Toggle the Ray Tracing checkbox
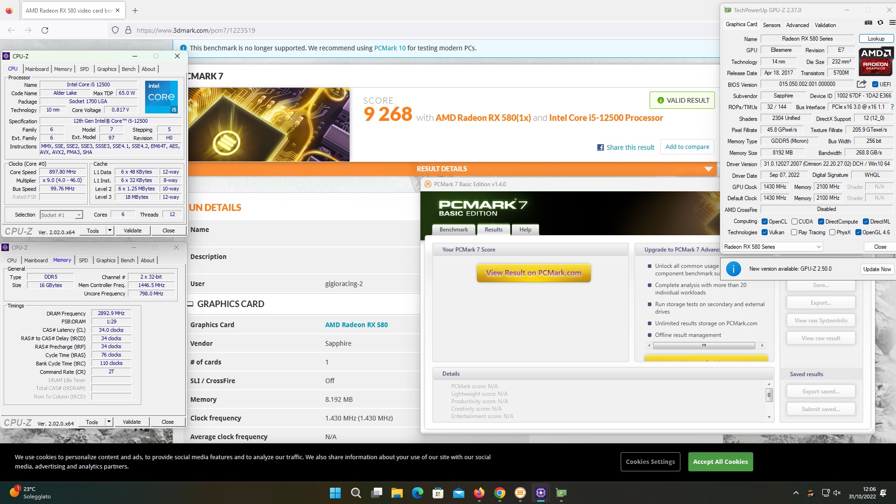Image resolution: width=896 pixels, height=504 pixels. 794,232
